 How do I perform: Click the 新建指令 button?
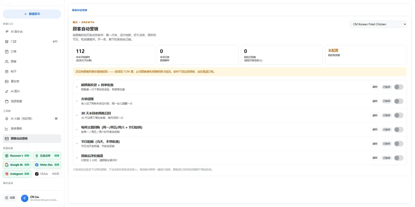(x=32, y=14)
